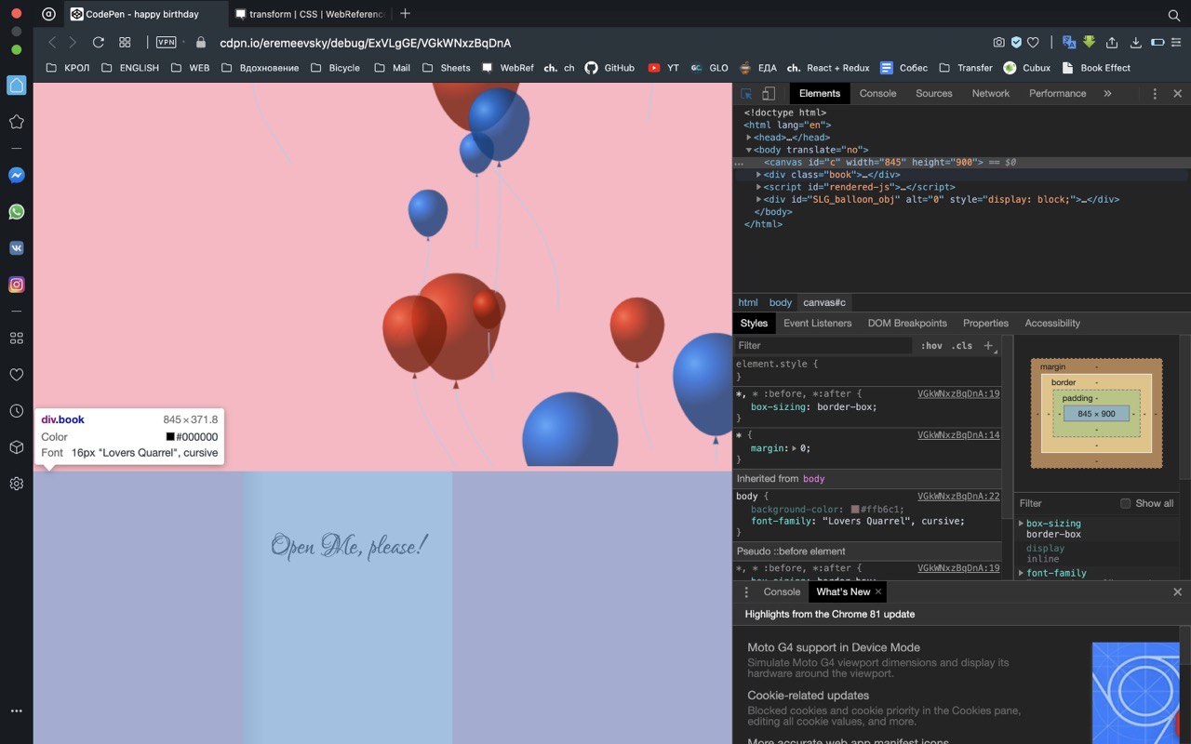
Task: Open browser search in top right
Action: 1174,15
